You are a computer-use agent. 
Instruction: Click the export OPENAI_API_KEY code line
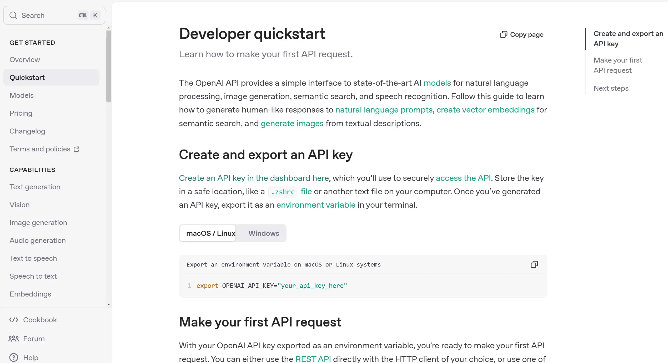point(272,286)
